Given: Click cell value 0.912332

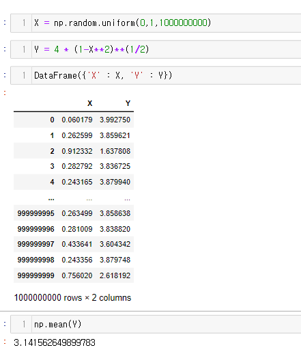Looking at the screenshot, I should coord(77,151).
